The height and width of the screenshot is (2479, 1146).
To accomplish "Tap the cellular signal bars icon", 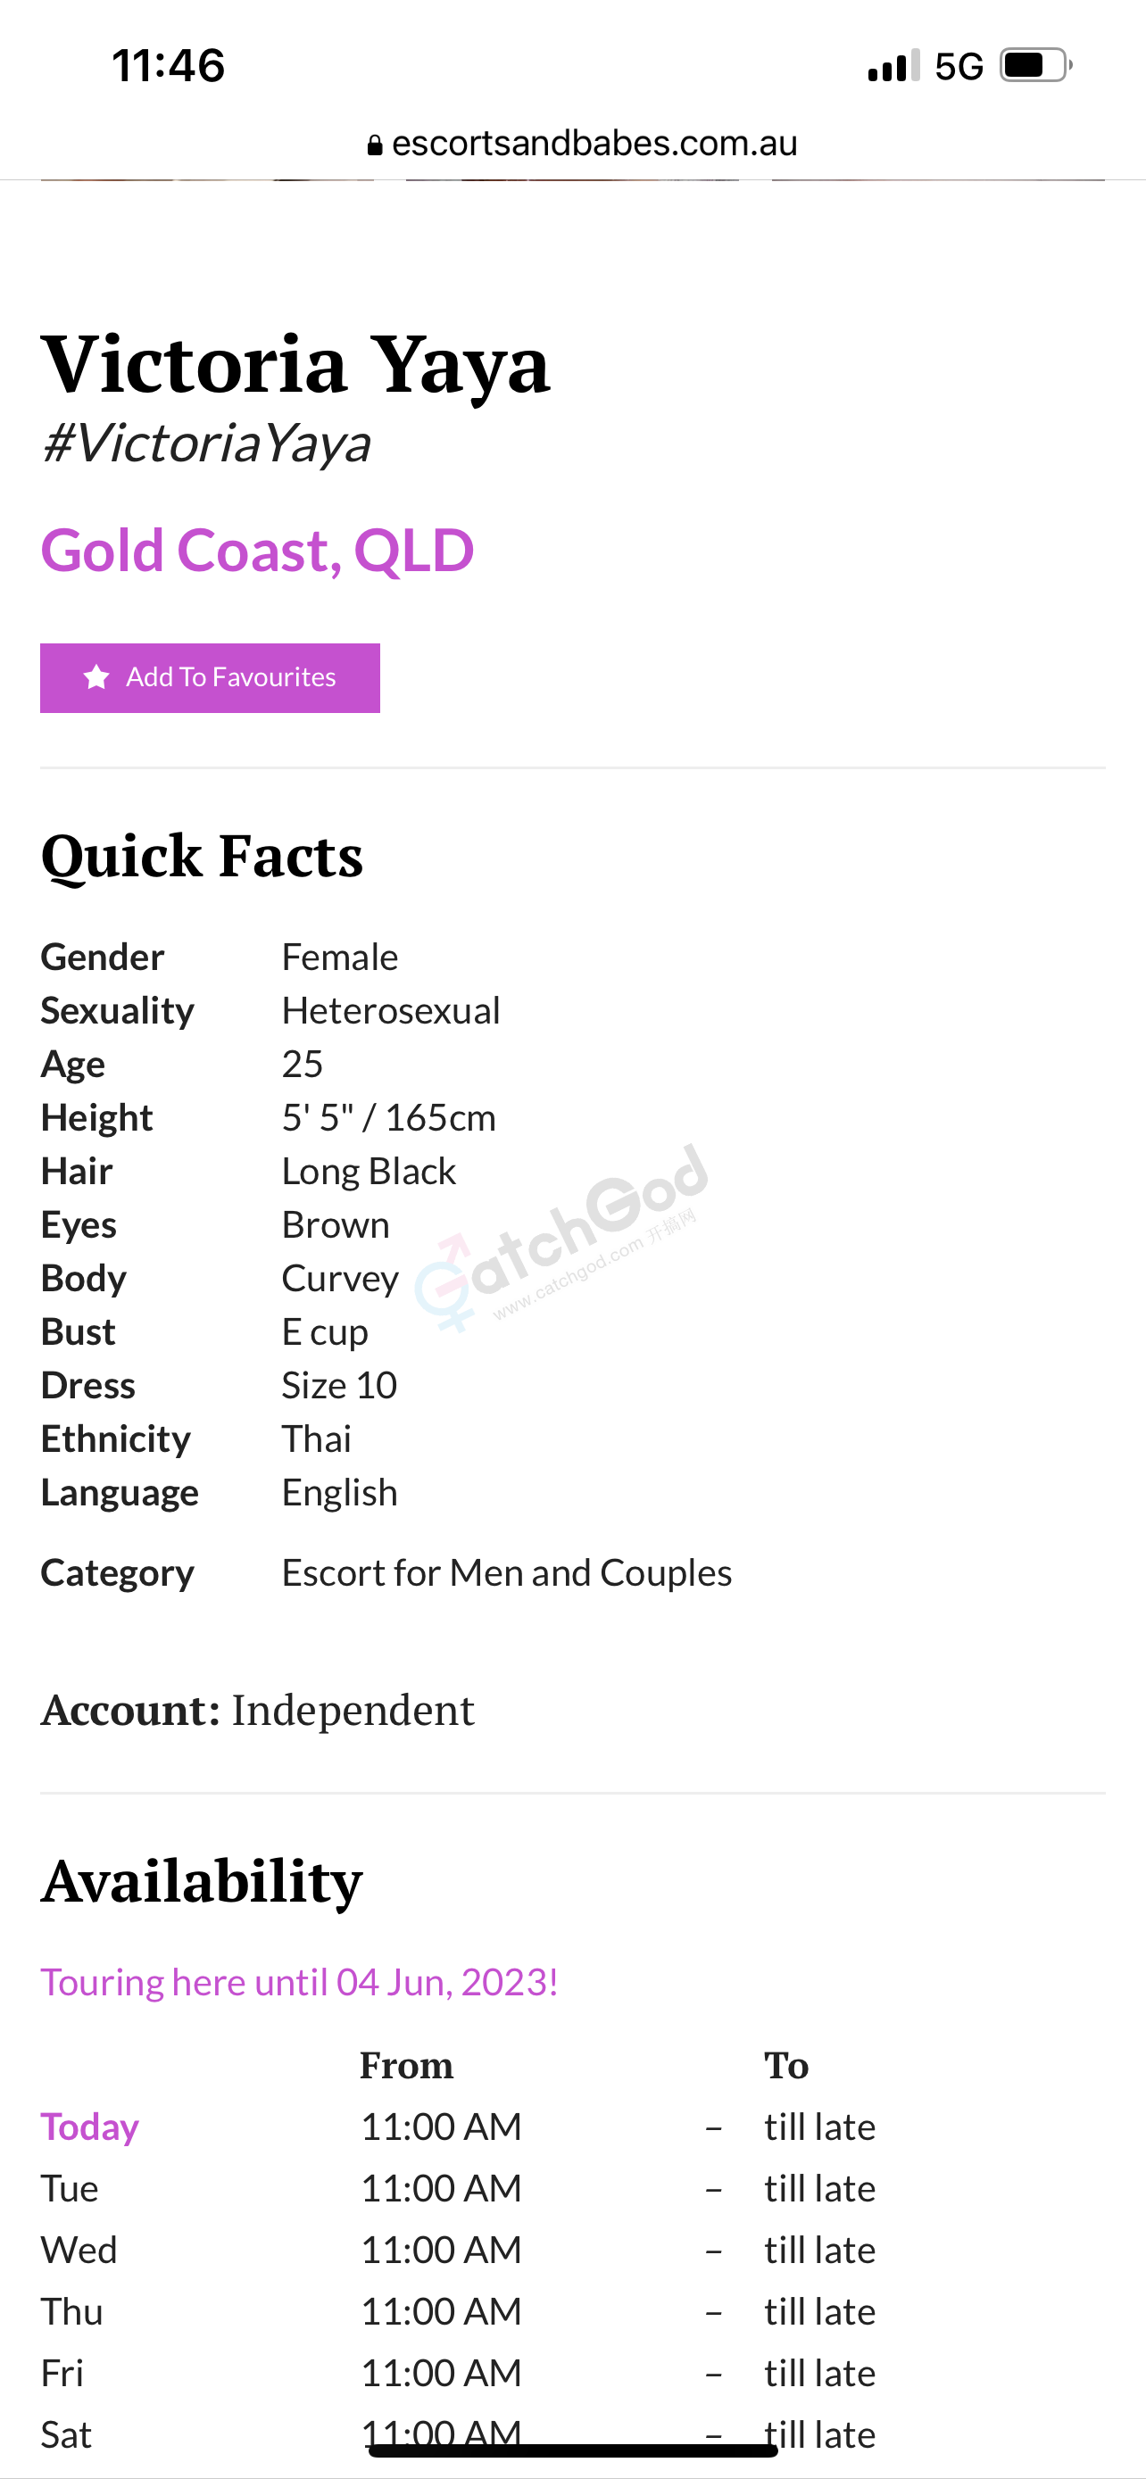I will 894,66.
